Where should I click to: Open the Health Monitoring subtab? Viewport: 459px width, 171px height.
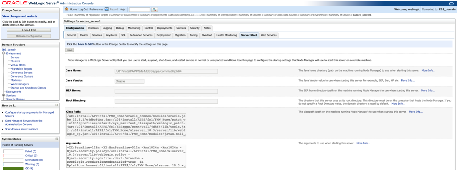227,35
